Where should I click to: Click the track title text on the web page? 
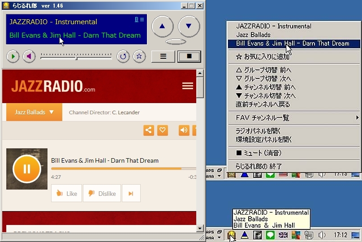(105, 160)
